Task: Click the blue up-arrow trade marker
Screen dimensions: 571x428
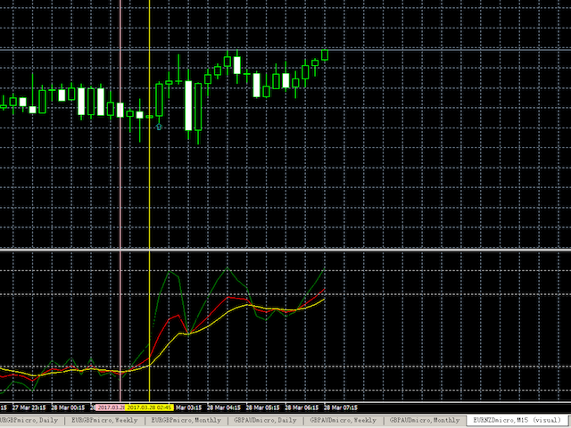Action: pyautogui.click(x=159, y=128)
